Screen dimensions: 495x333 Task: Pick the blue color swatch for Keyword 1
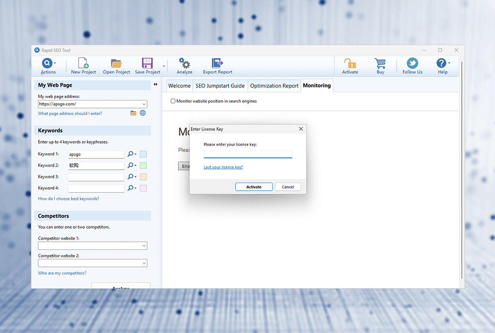(x=143, y=154)
